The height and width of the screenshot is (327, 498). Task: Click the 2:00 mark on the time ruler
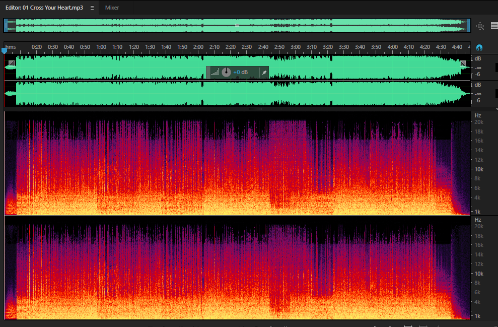coord(198,47)
